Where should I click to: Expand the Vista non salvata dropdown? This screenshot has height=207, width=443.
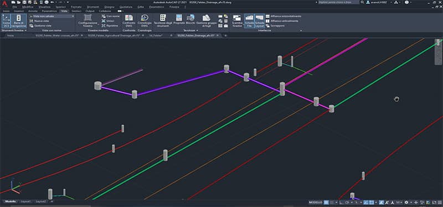coord(51,16)
